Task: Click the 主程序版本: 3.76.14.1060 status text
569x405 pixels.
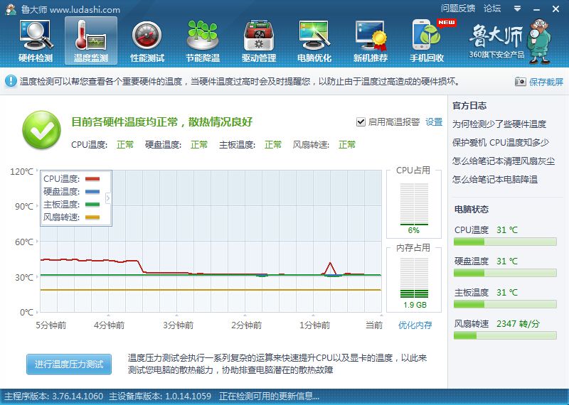Action: coord(54,396)
